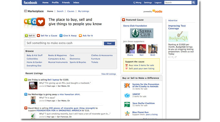Click the red heart Marketplace badge
This screenshot has width=220, height=122.
[40, 22]
